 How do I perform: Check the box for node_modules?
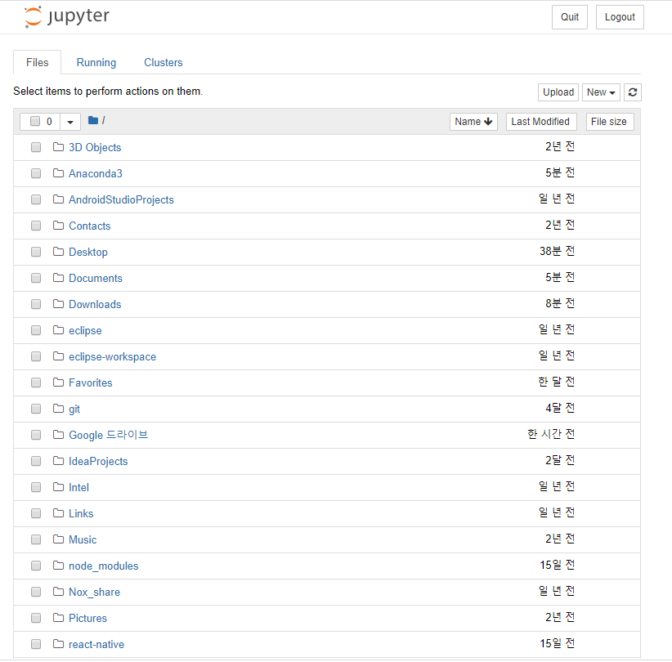click(x=36, y=566)
